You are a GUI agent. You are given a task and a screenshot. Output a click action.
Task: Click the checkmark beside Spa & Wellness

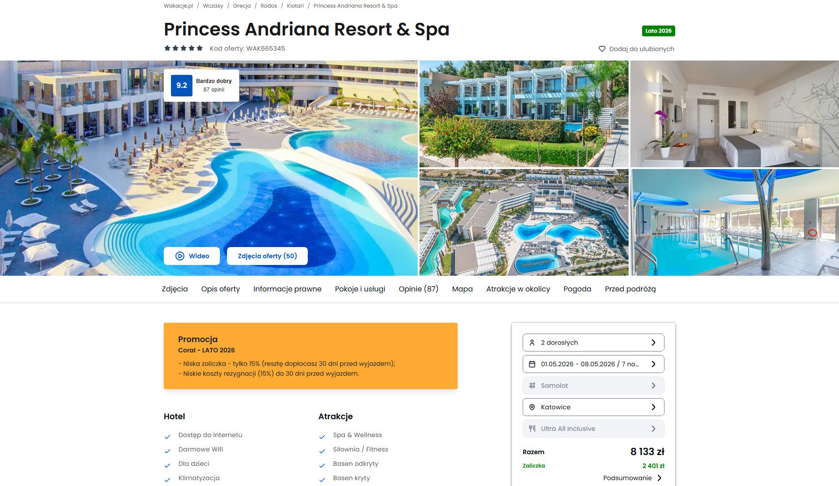(x=322, y=437)
